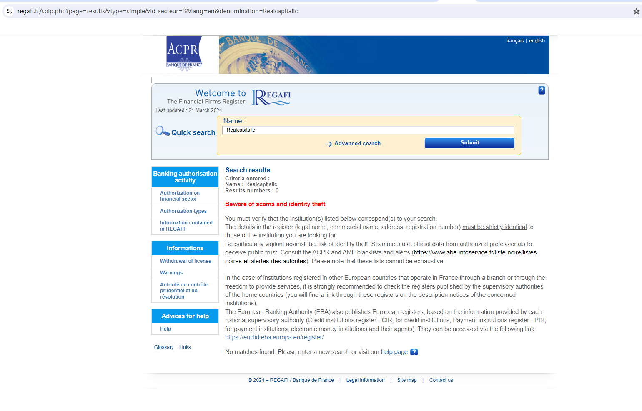This screenshot has width=642, height=411.
Task: Open the Links page
Action: click(185, 347)
